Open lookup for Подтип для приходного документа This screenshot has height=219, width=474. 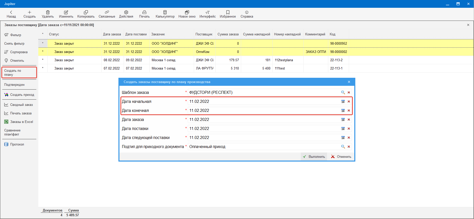coord(343,147)
